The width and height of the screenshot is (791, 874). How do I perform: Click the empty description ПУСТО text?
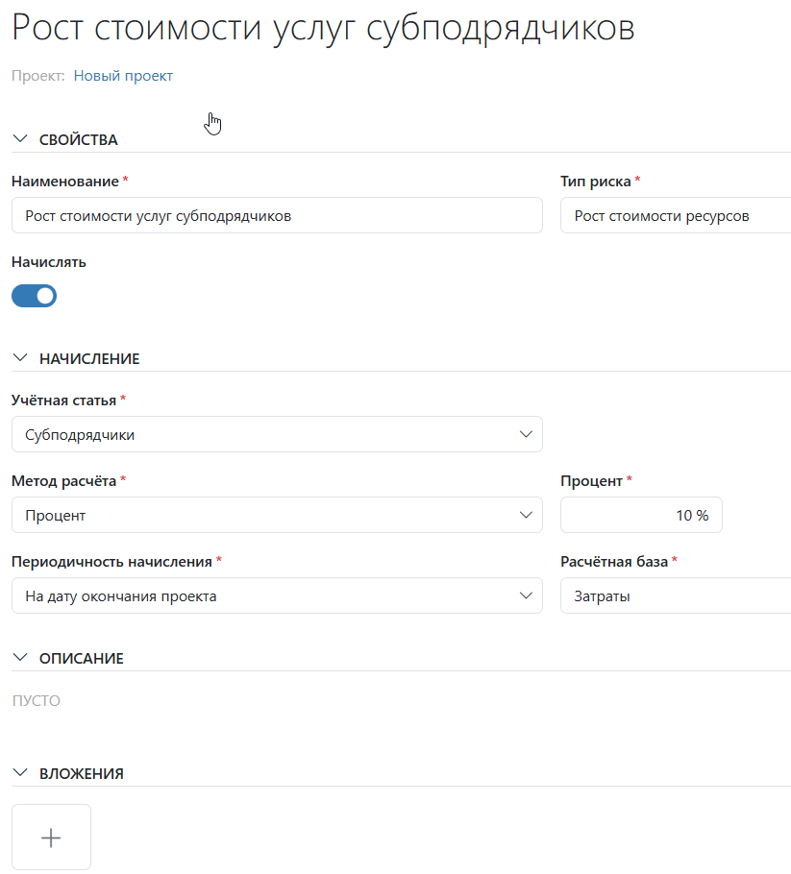(36, 701)
